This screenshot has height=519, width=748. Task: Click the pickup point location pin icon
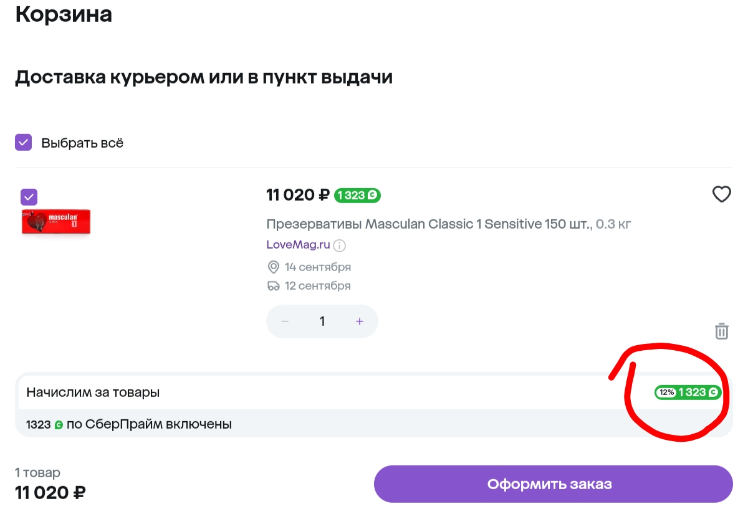[273, 267]
